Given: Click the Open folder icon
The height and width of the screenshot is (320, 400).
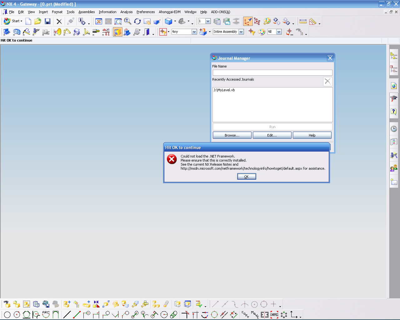Looking at the screenshot, I should coord(38,21).
